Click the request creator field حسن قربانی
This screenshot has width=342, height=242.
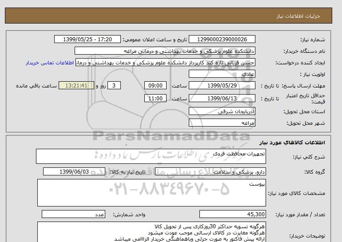pyautogui.click(x=165, y=63)
